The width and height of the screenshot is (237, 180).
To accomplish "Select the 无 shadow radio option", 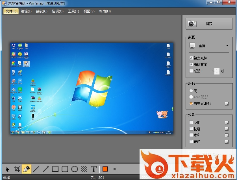I will click(x=191, y=91).
